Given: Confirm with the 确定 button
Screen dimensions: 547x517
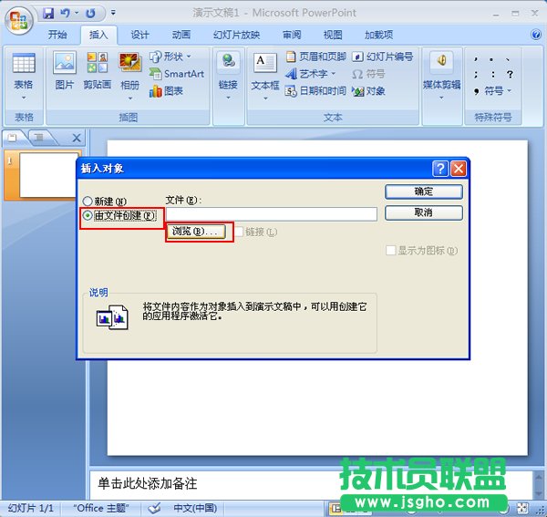Looking at the screenshot, I should tap(424, 191).
